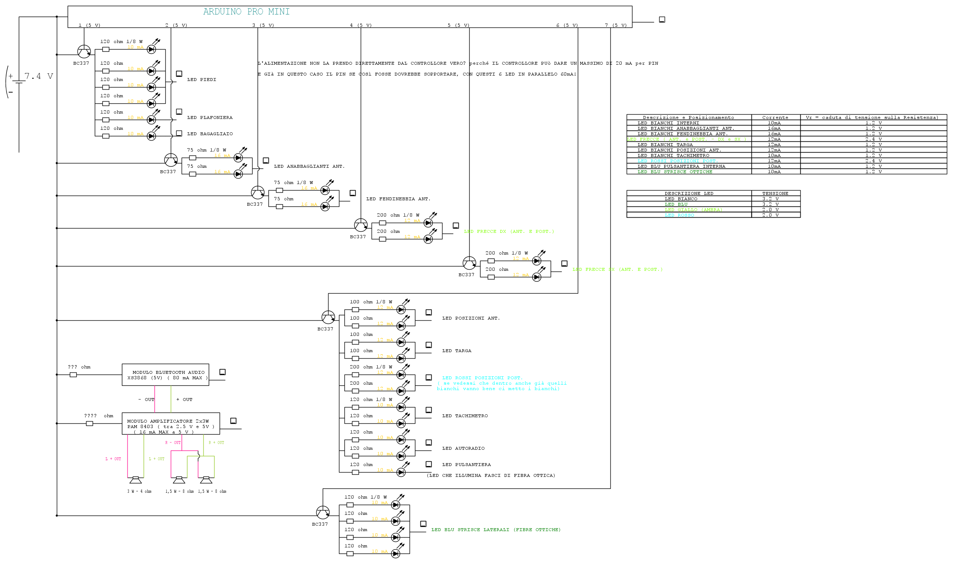Viewport: 953px width, 564px height.
Task: Click the ARDUINO PRO MINI title
Action: click(x=246, y=12)
